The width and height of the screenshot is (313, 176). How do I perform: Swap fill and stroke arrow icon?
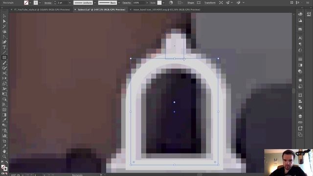coord(6,162)
